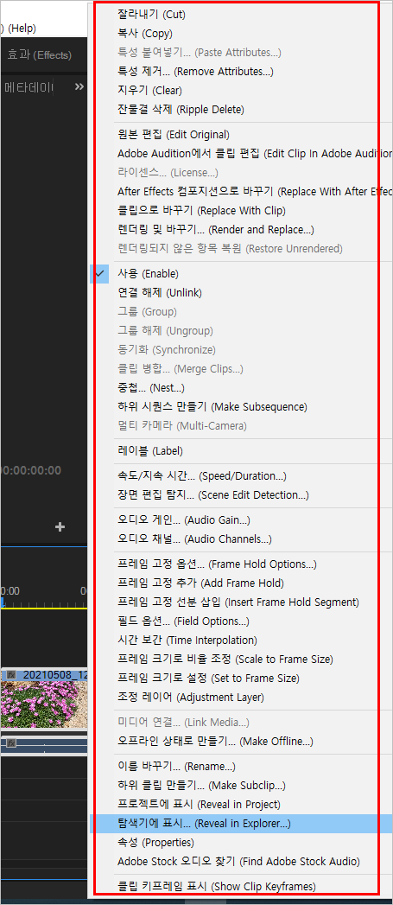Click the fx badge on the video clip
The height and width of the screenshot is (905, 393).
pos(11,674)
